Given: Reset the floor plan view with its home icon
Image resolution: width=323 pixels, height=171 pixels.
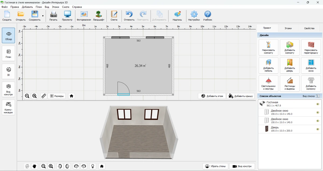Looking at the screenshot, I should [72, 96].
